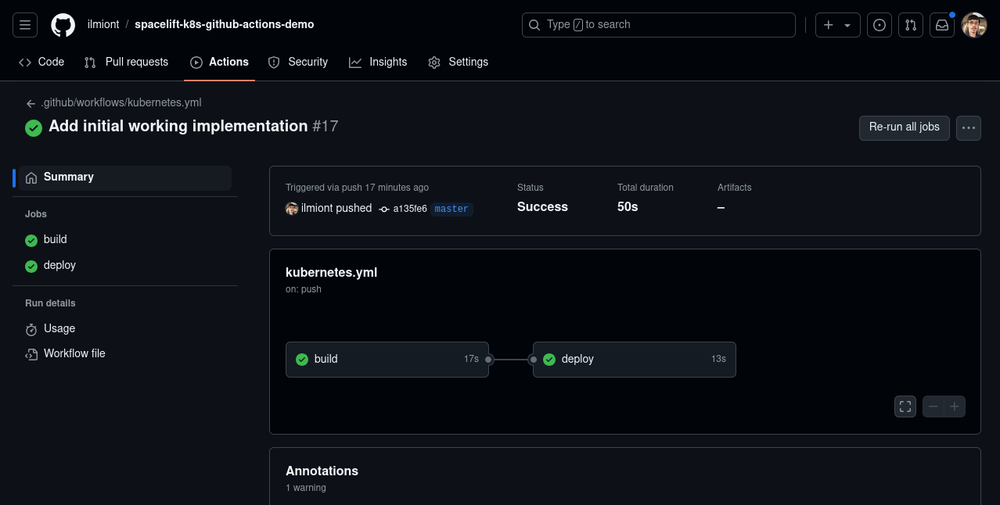Open your profile avatar menu
The width and height of the screenshot is (1000, 505).
973,24
